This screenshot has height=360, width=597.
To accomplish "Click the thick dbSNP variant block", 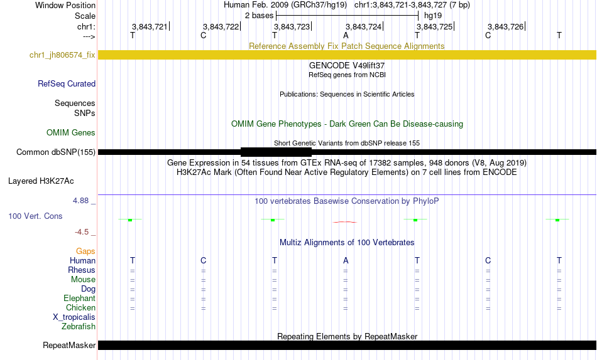I will coord(276,152).
